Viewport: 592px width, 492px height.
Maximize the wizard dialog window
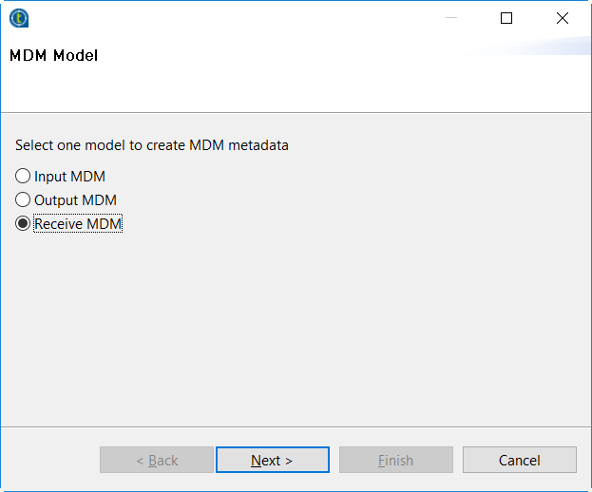(x=506, y=18)
